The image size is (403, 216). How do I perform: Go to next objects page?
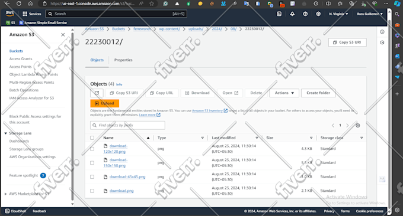[347, 125]
